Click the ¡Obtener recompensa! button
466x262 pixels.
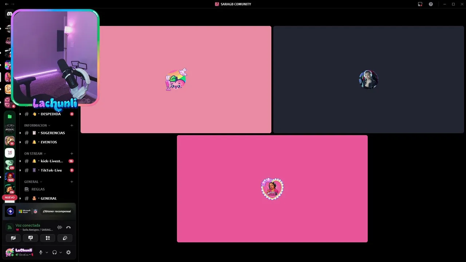point(57,211)
